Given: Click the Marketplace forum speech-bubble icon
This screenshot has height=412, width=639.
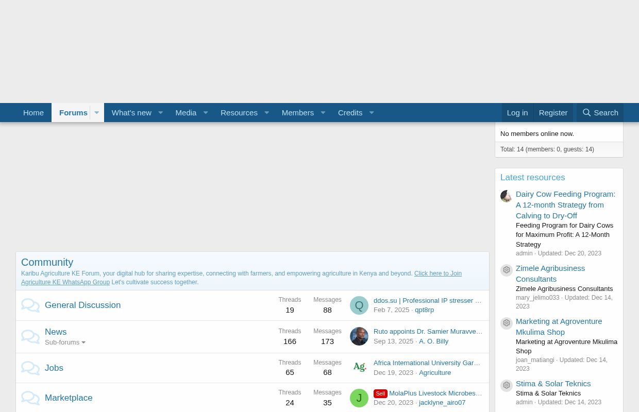Looking at the screenshot, I should coord(30,398).
